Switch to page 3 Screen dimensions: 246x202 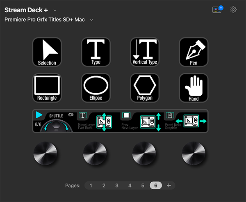pyautogui.click(x=117, y=186)
